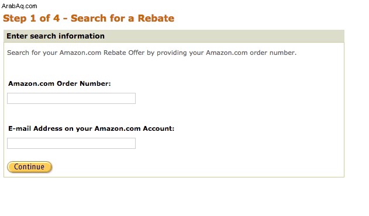Click the word "Account:" in the e-mail label
The image size is (369, 216).
(x=158, y=128)
